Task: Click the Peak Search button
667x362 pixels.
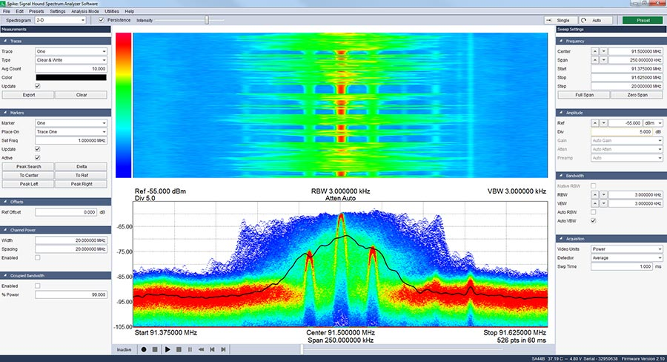Action: point(30,167)
